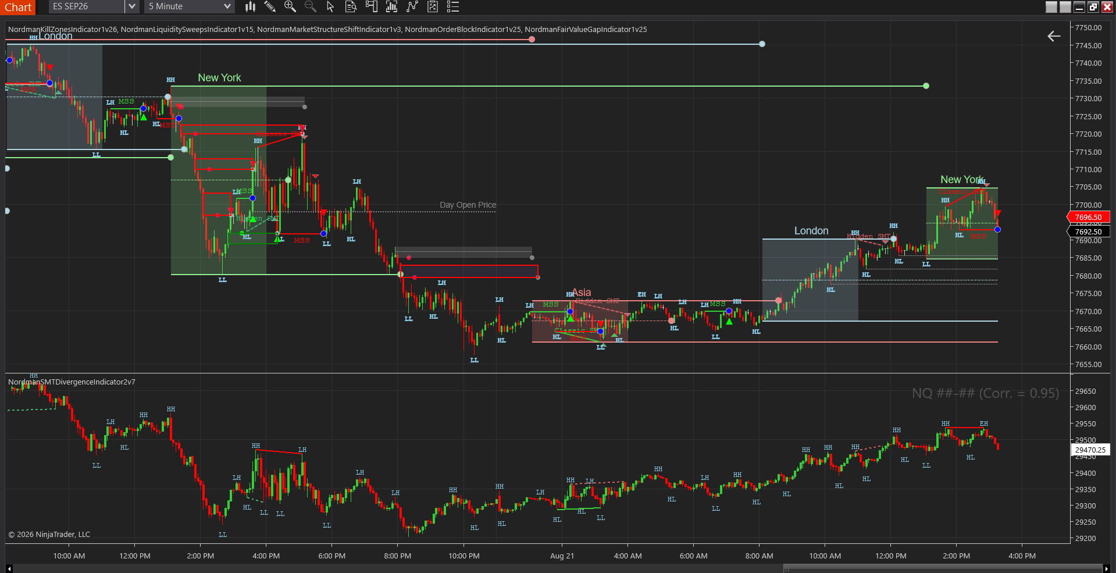Restore the chart window size
Screen dimensions: 1116x573
(1093, 7)
